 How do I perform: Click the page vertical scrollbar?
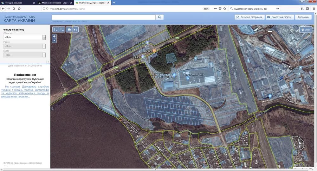tap(316, 89)
